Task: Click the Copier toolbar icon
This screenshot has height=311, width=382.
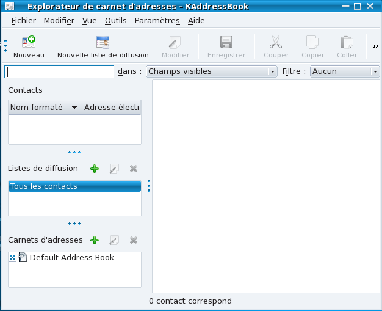Action: point(312,43)
